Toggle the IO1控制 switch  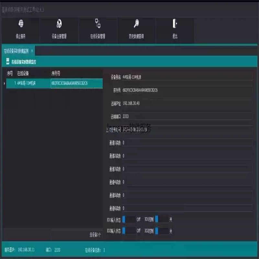coord(162,219)
